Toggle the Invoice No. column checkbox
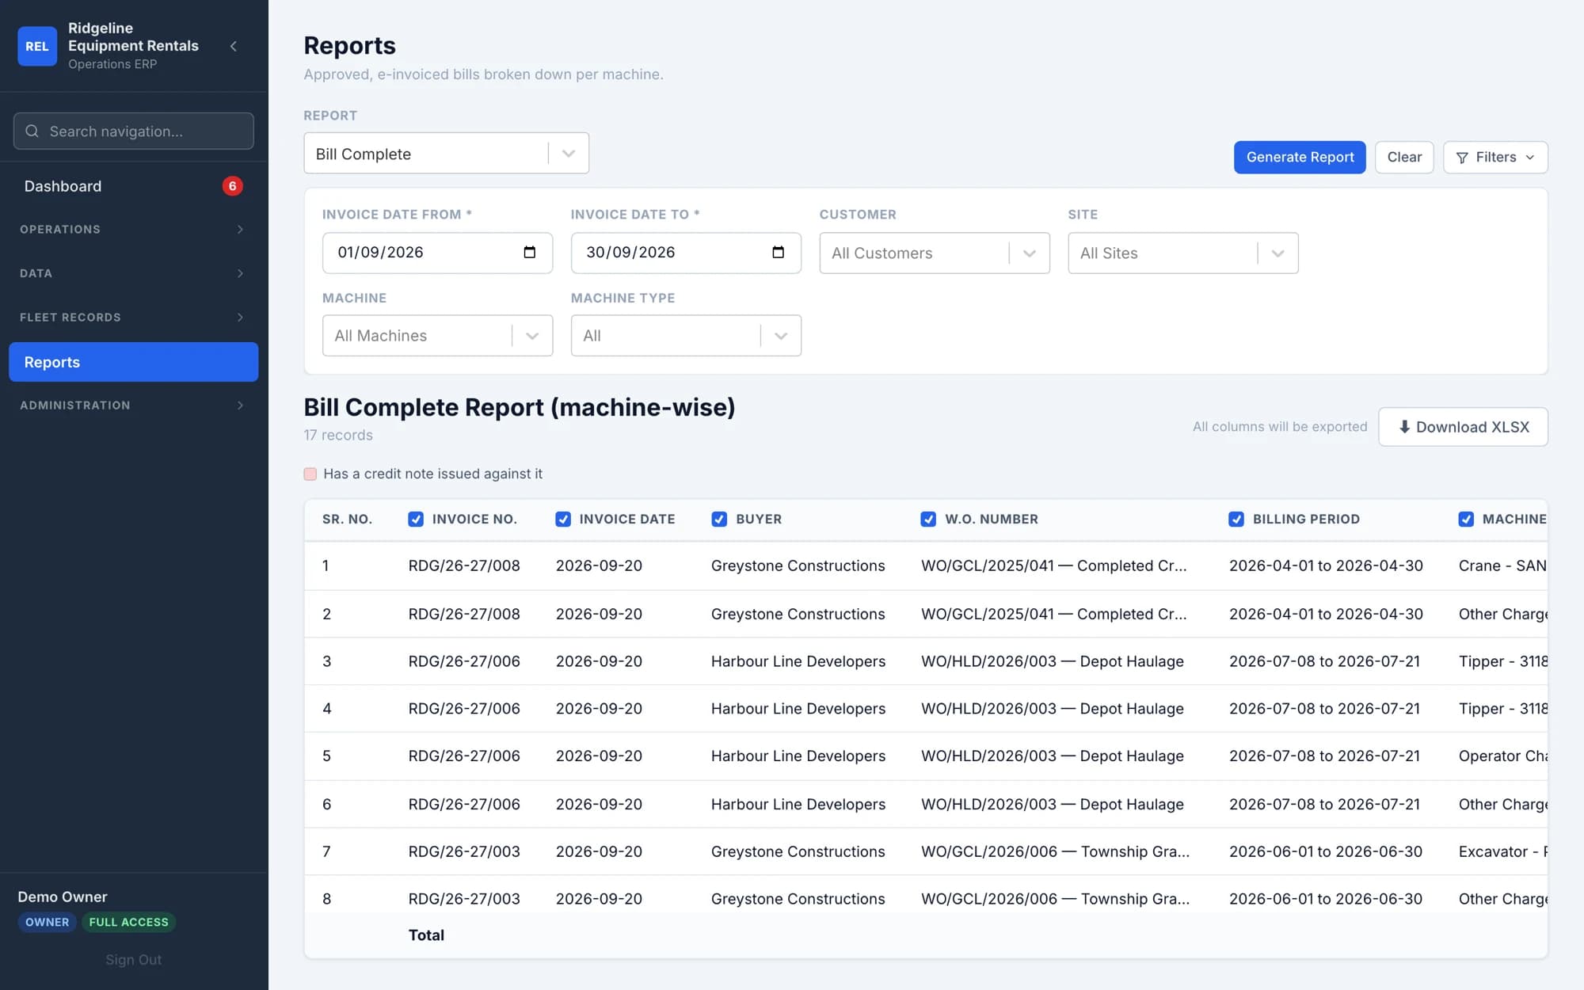This screenshot has width=1584, height=990. [x=416, y=520]
